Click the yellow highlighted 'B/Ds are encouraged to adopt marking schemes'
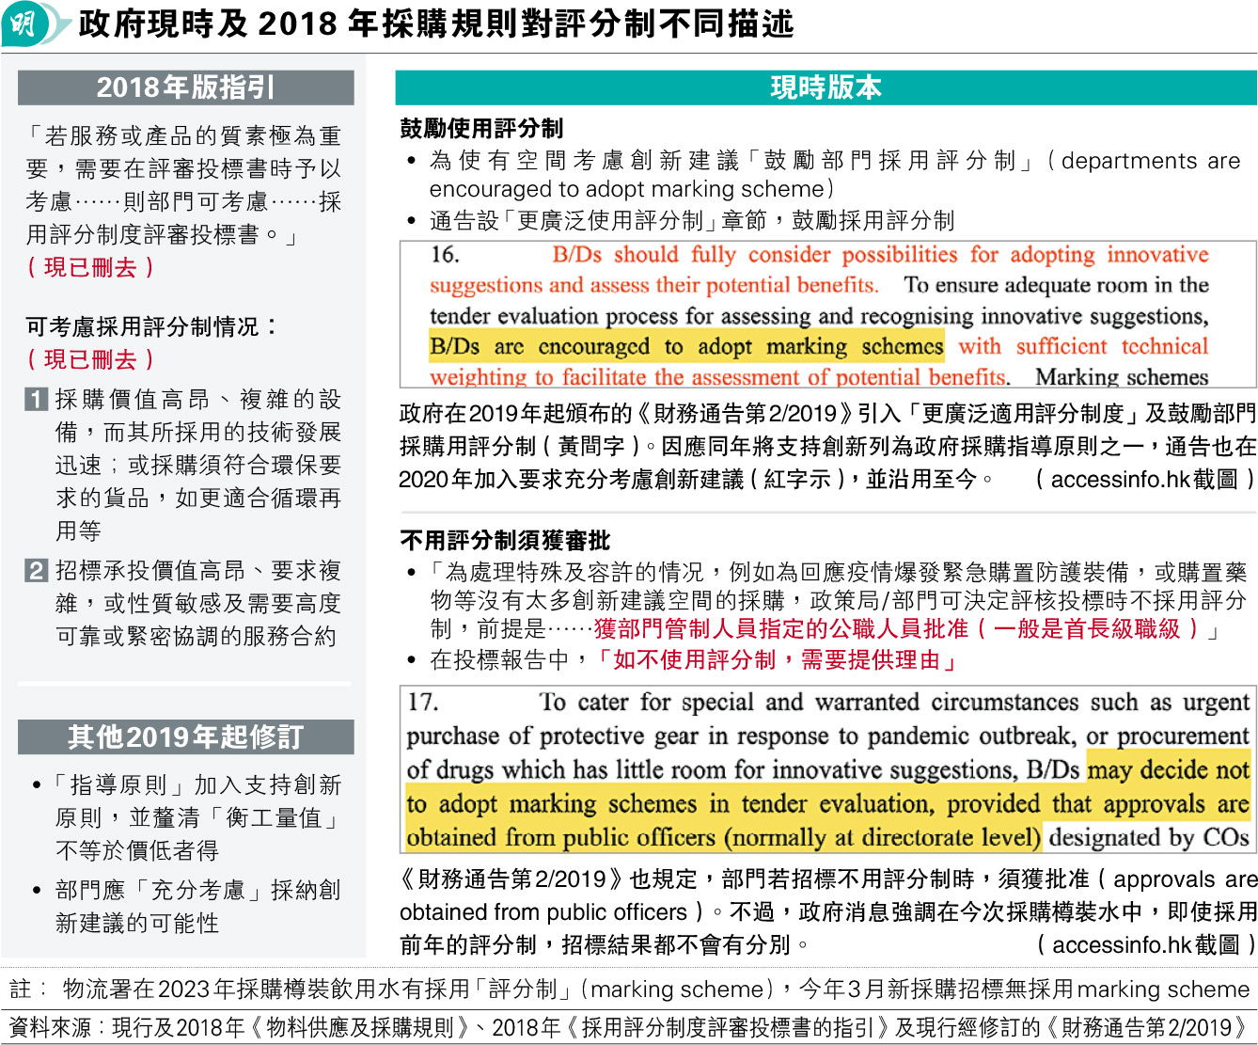Image resolution: width=1258 pixels, height=1045 pixels. [686, 346]
